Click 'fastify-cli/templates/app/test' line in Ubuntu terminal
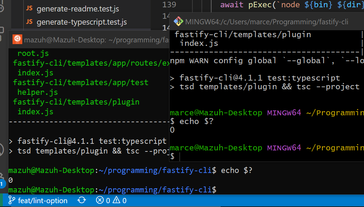Viewport: 364px width, 207px height. (80, 83)
